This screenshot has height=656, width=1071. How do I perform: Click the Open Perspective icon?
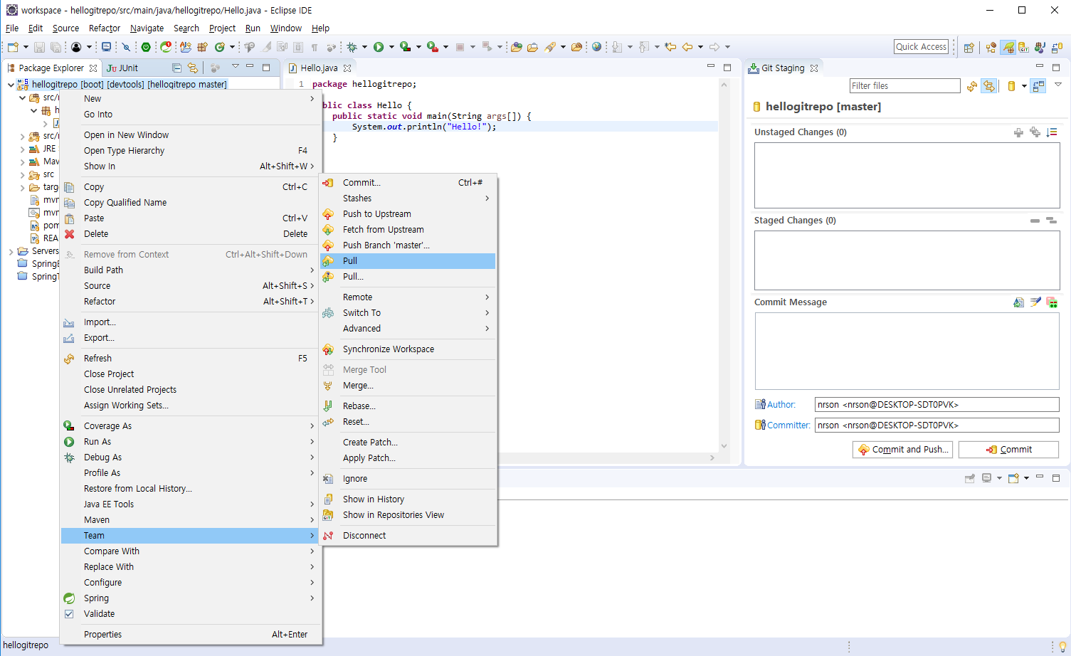click(x=969, y=48)
